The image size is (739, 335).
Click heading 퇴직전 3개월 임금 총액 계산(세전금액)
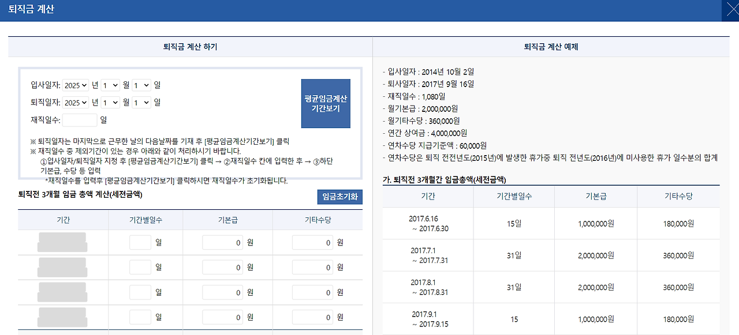pyautogui.click(x=81, y=194)
